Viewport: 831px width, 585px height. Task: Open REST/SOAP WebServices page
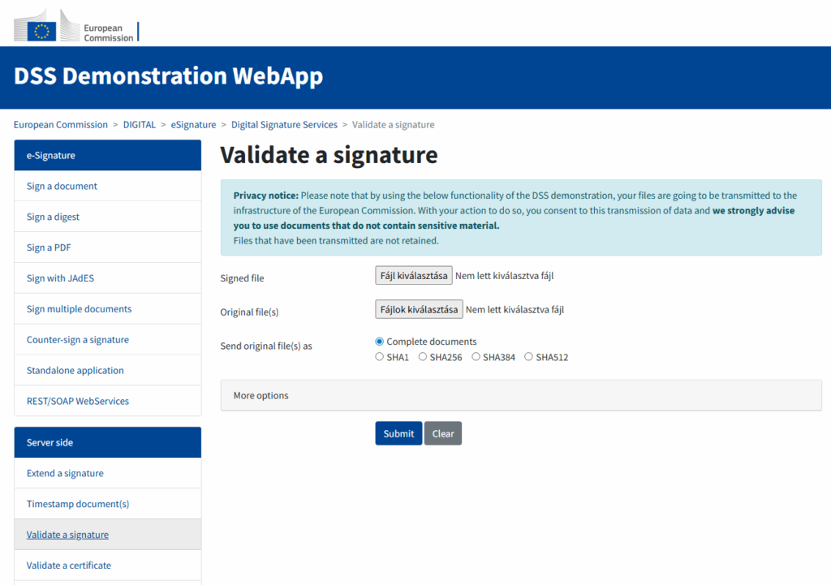[77, 402]
